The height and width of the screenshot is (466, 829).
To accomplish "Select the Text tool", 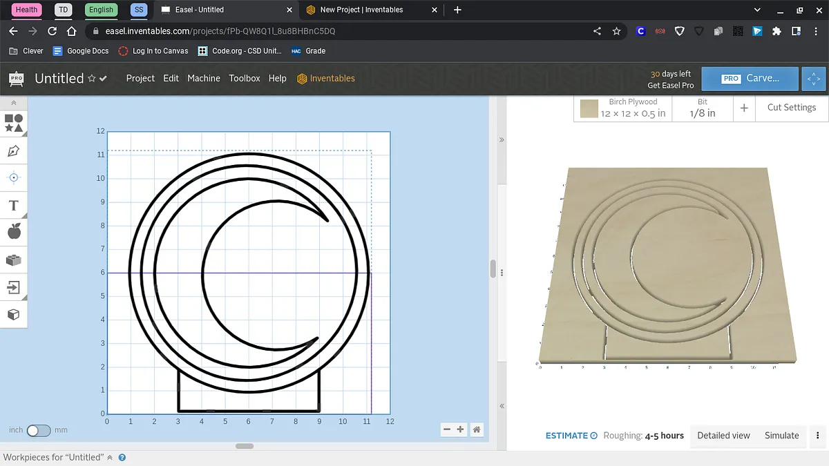I will [14, 206].
